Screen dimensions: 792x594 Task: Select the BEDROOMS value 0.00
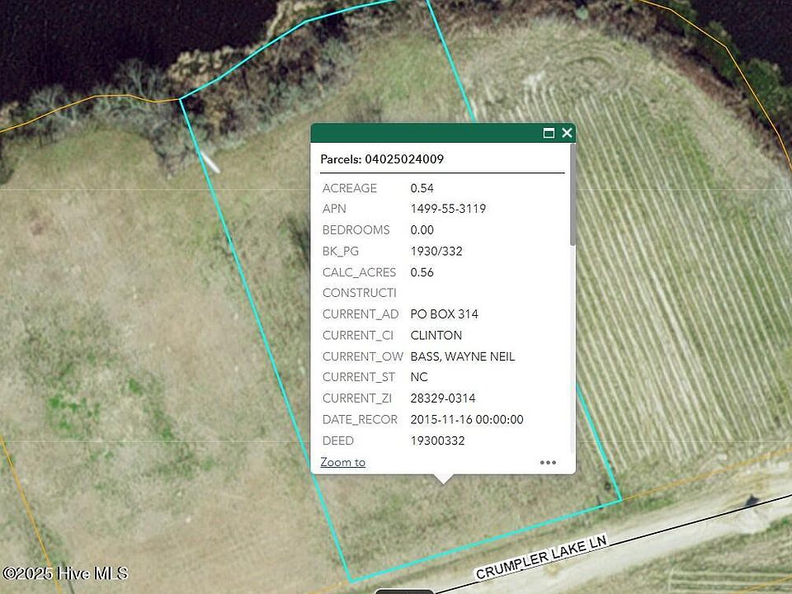pyautogui.click(x=422, y=230)
